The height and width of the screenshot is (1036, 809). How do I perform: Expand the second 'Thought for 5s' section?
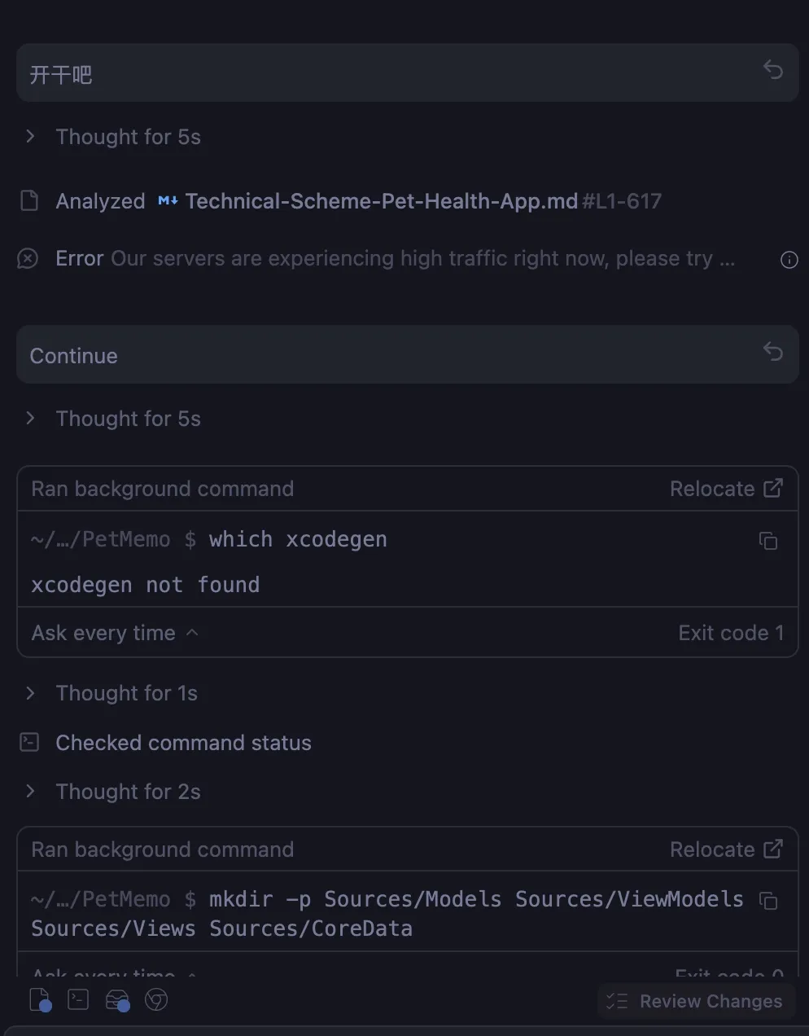click(x=31, y=419)
